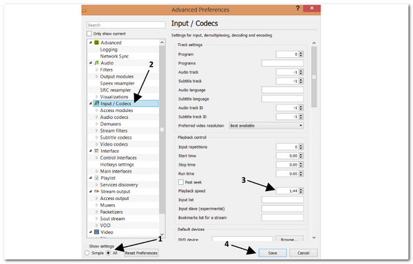
Task: Select Logging in the tree
Action: (109, 49)
